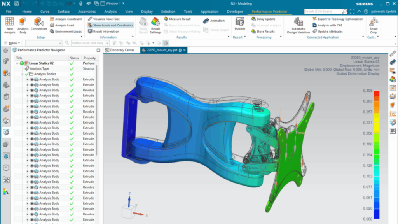This screenshot has height=224, width=398.
Task: Expand the Processing group dropdown arrow
Action: pyautogui.click(x=281, y=37)
